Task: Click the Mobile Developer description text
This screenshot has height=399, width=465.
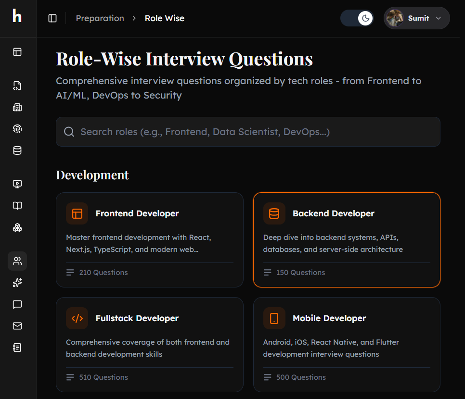Action: [331, 349]
